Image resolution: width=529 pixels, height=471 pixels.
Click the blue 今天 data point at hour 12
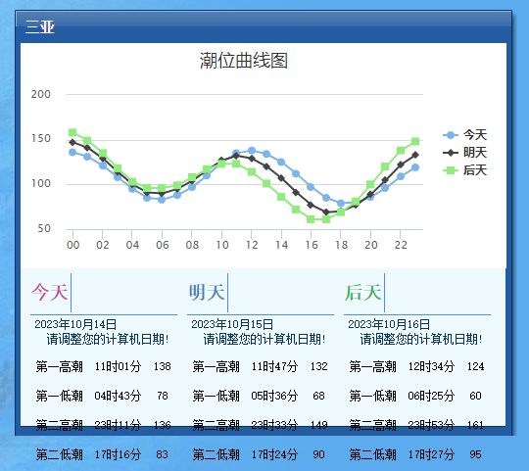252,151
